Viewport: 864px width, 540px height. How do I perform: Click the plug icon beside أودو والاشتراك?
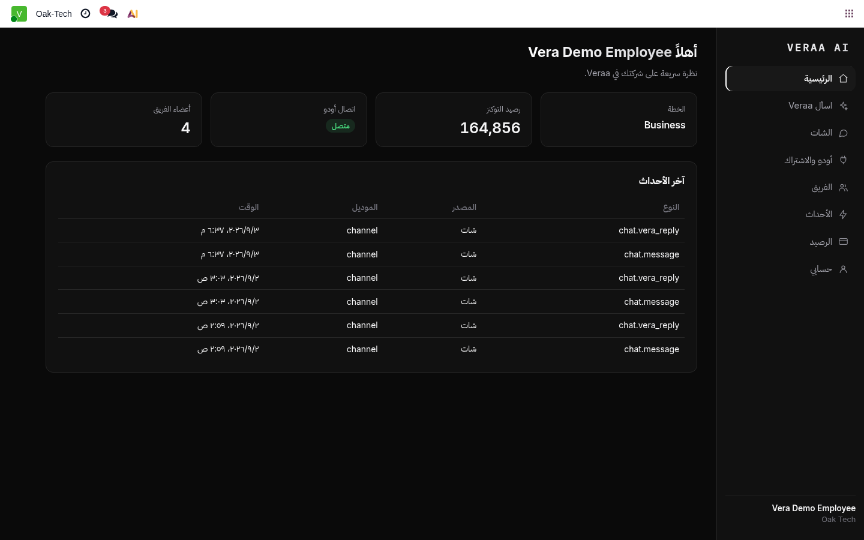pos(843,160)
